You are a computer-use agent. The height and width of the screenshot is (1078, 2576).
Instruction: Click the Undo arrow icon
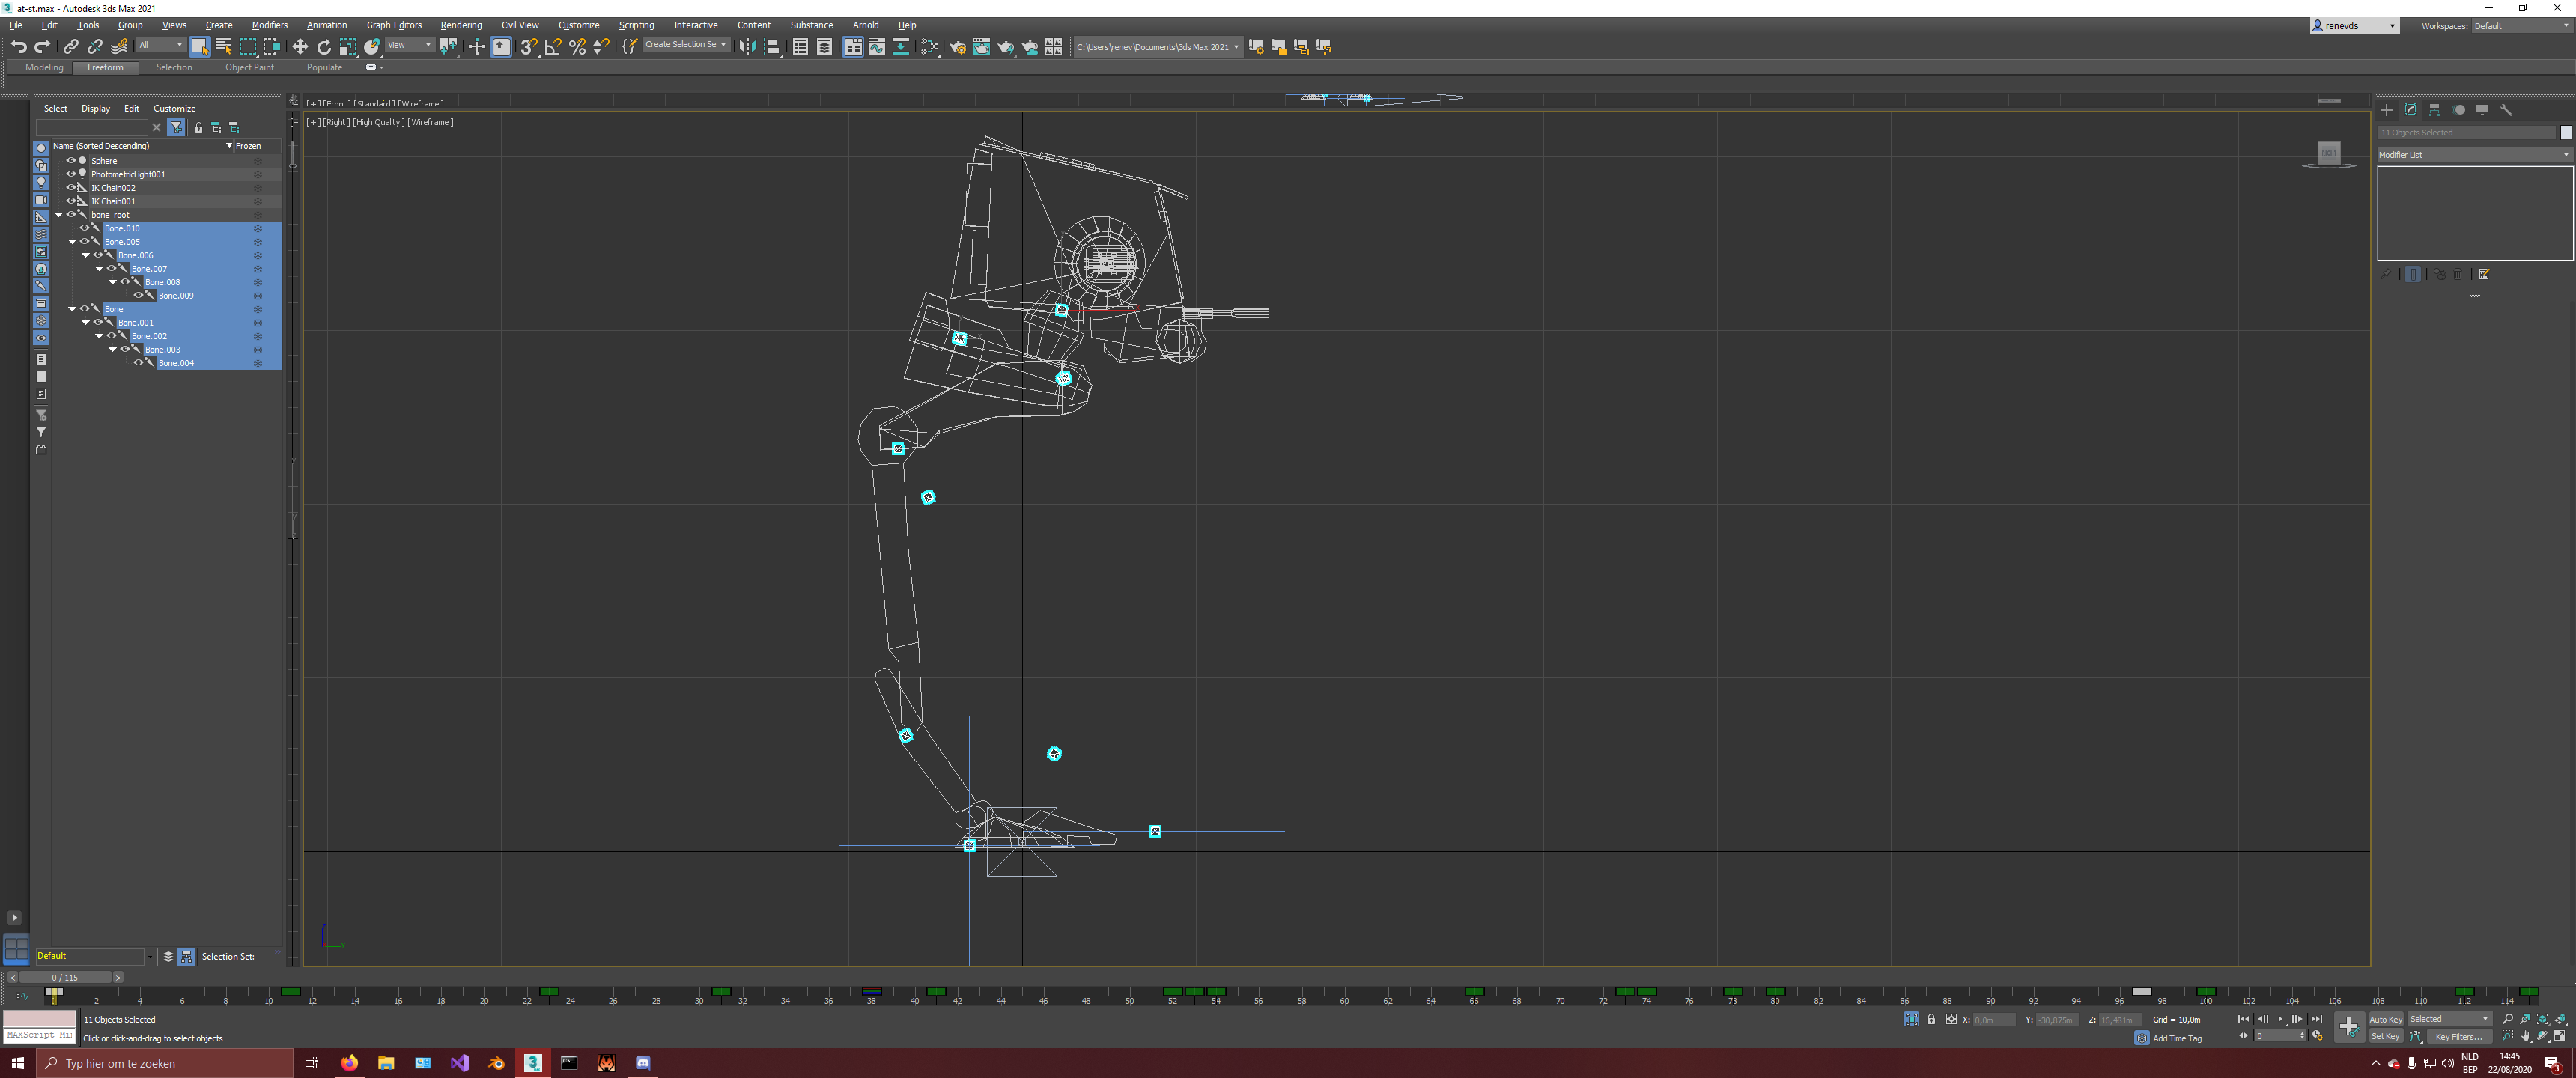click(x=18, y=47)
